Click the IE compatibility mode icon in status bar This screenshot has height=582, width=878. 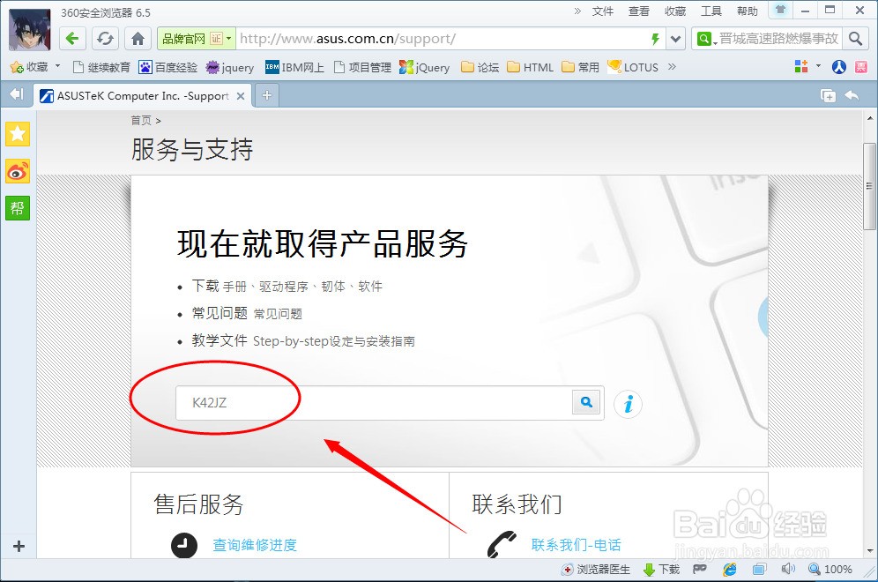point(730,570)
